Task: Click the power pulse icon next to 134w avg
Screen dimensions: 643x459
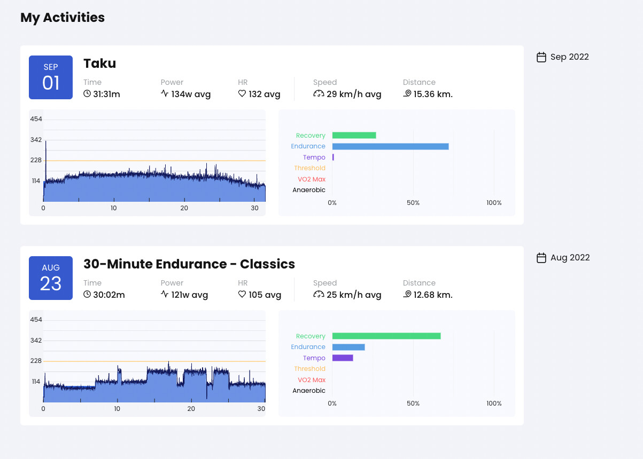Action: [x=165, y=94]
